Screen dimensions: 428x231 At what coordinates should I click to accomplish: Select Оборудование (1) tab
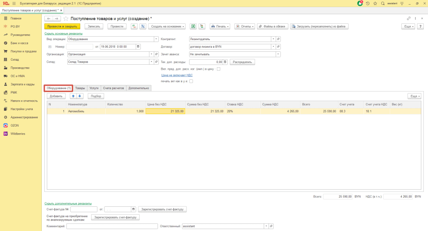pyautogui.click(x=59, y=88)
